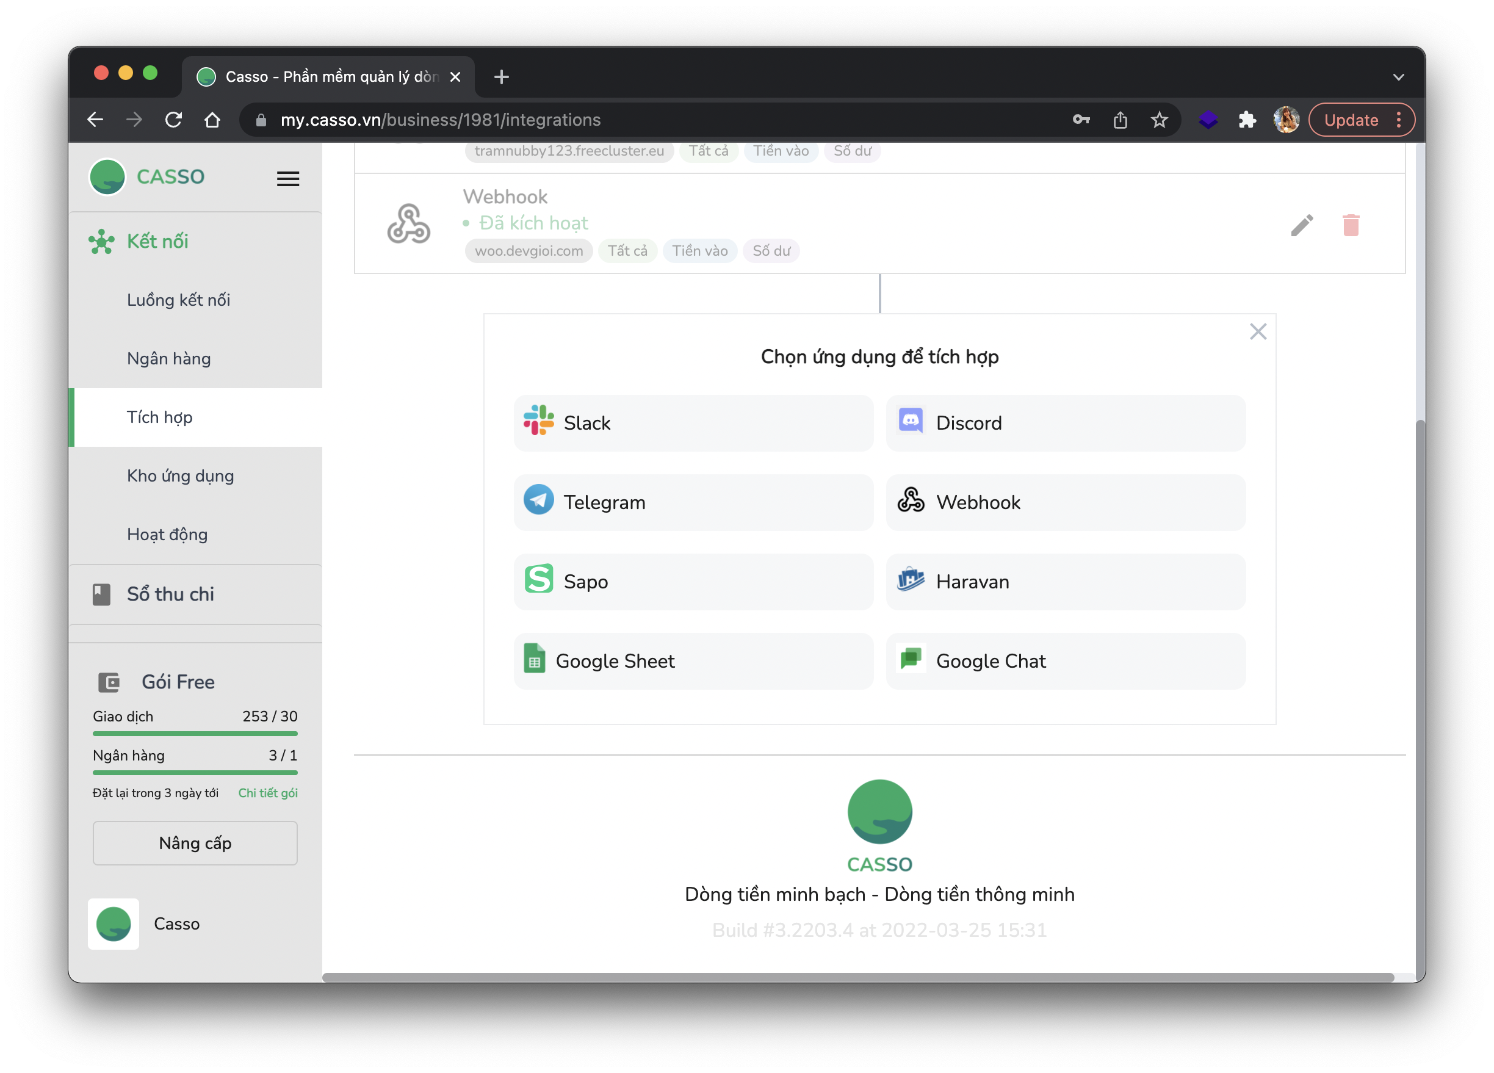Open Chrome three-dot menu
The image size is (1494, 1073).
pos(1398,120)
